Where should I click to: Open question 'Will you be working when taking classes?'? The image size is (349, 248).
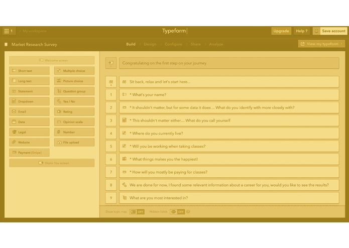click(x=229, y=147)
